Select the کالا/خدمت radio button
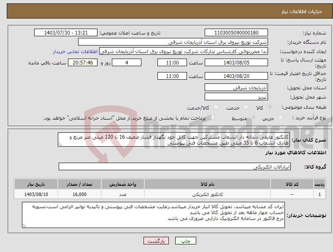Screen dimensions: 333x252 (x=216, y=107)
